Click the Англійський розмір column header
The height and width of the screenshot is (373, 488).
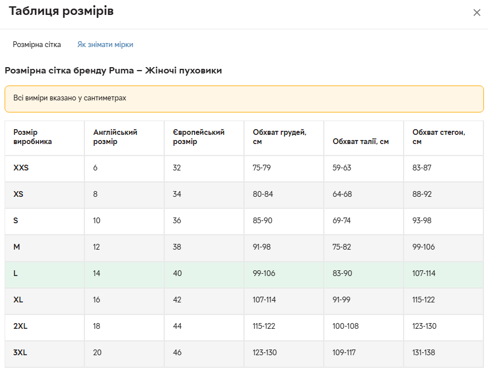click(115, 137)
